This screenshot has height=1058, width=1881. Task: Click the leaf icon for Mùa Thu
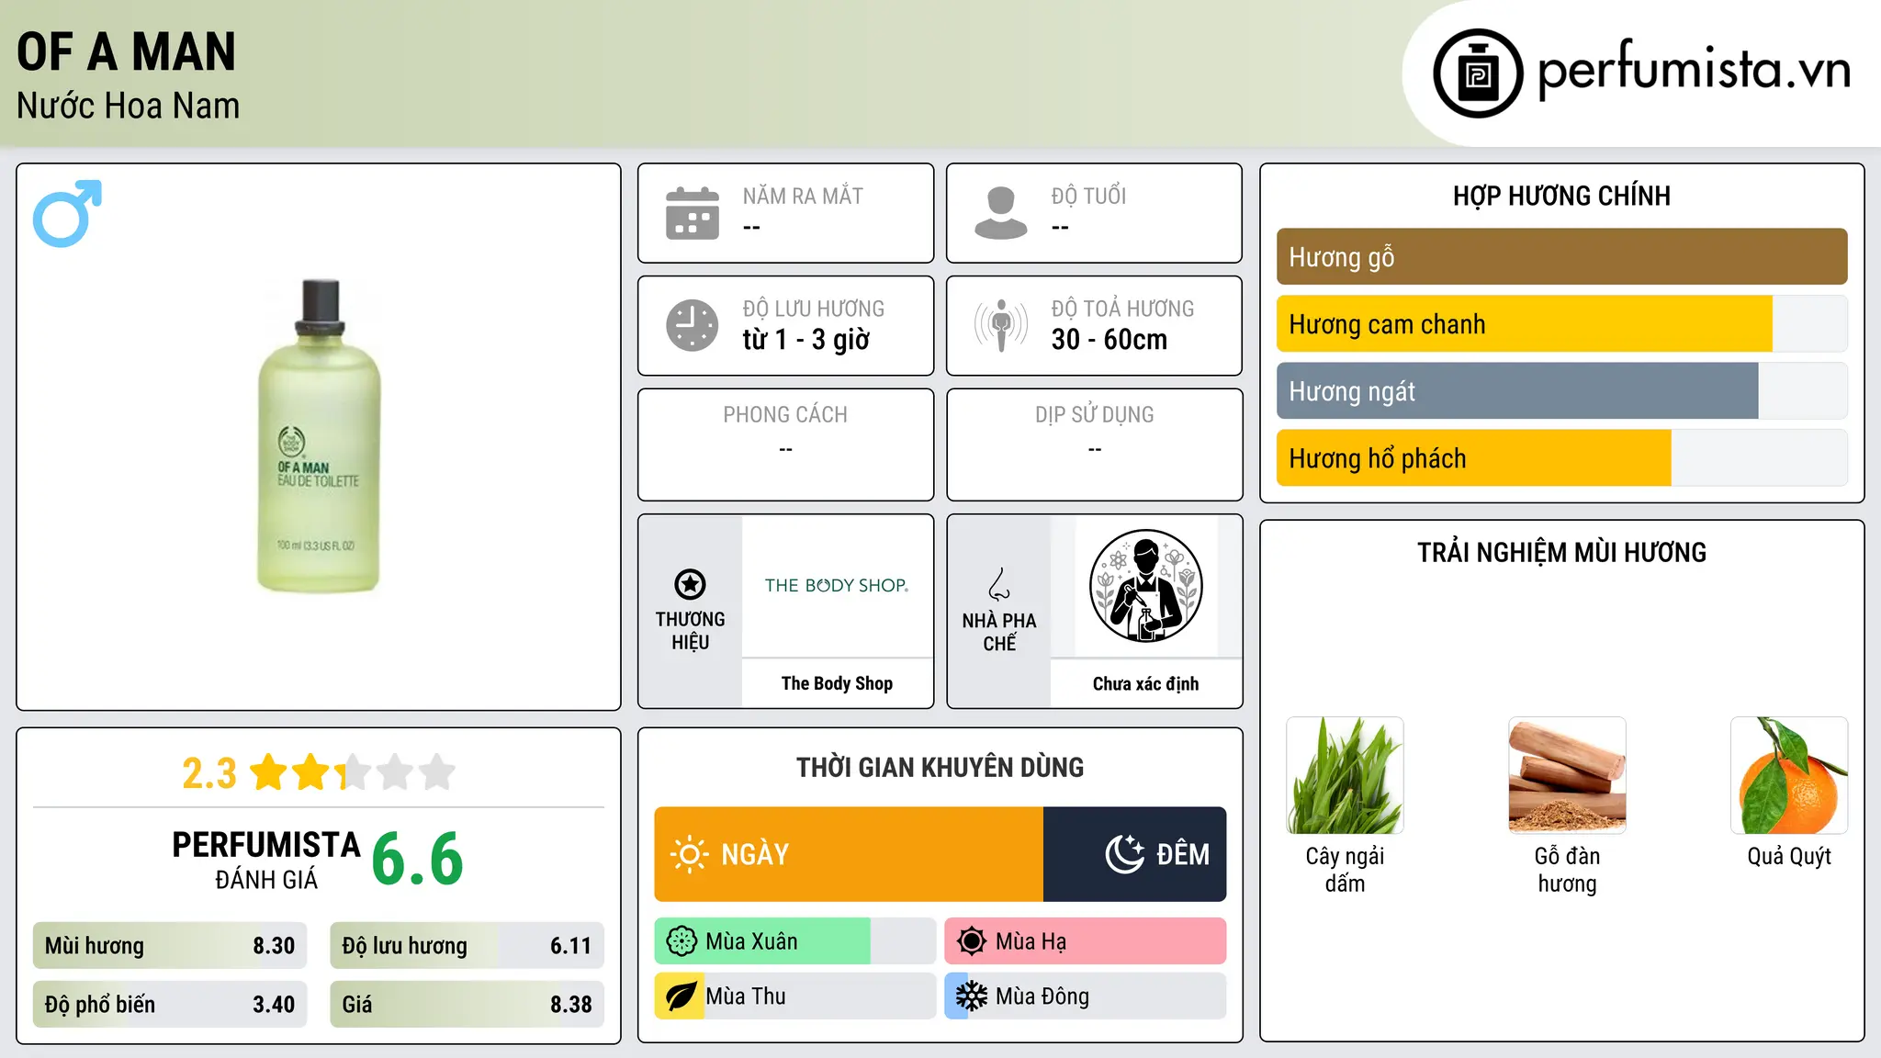[681, 996]
